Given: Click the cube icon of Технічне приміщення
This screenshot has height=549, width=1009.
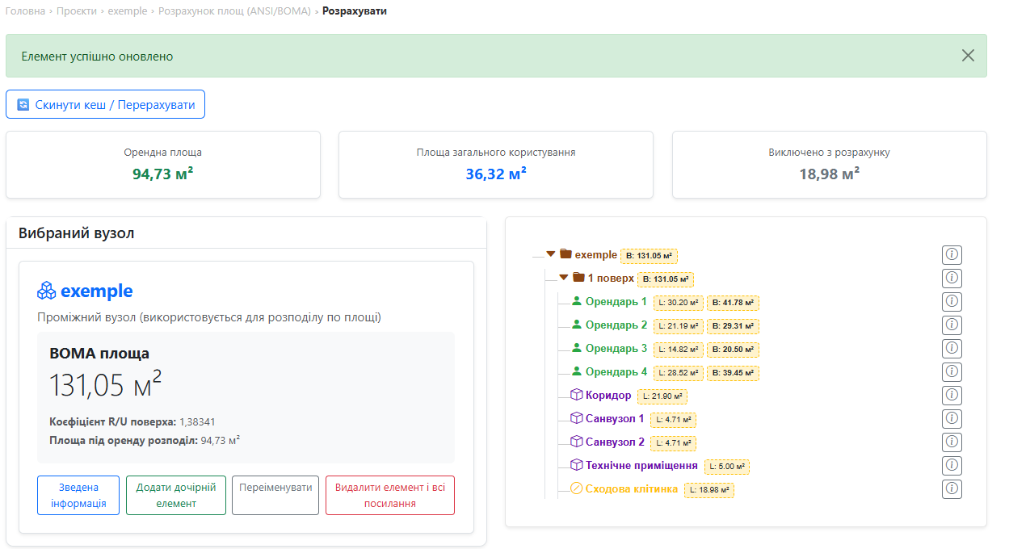Looking at the screenshot, I should (x=577, y=465).
